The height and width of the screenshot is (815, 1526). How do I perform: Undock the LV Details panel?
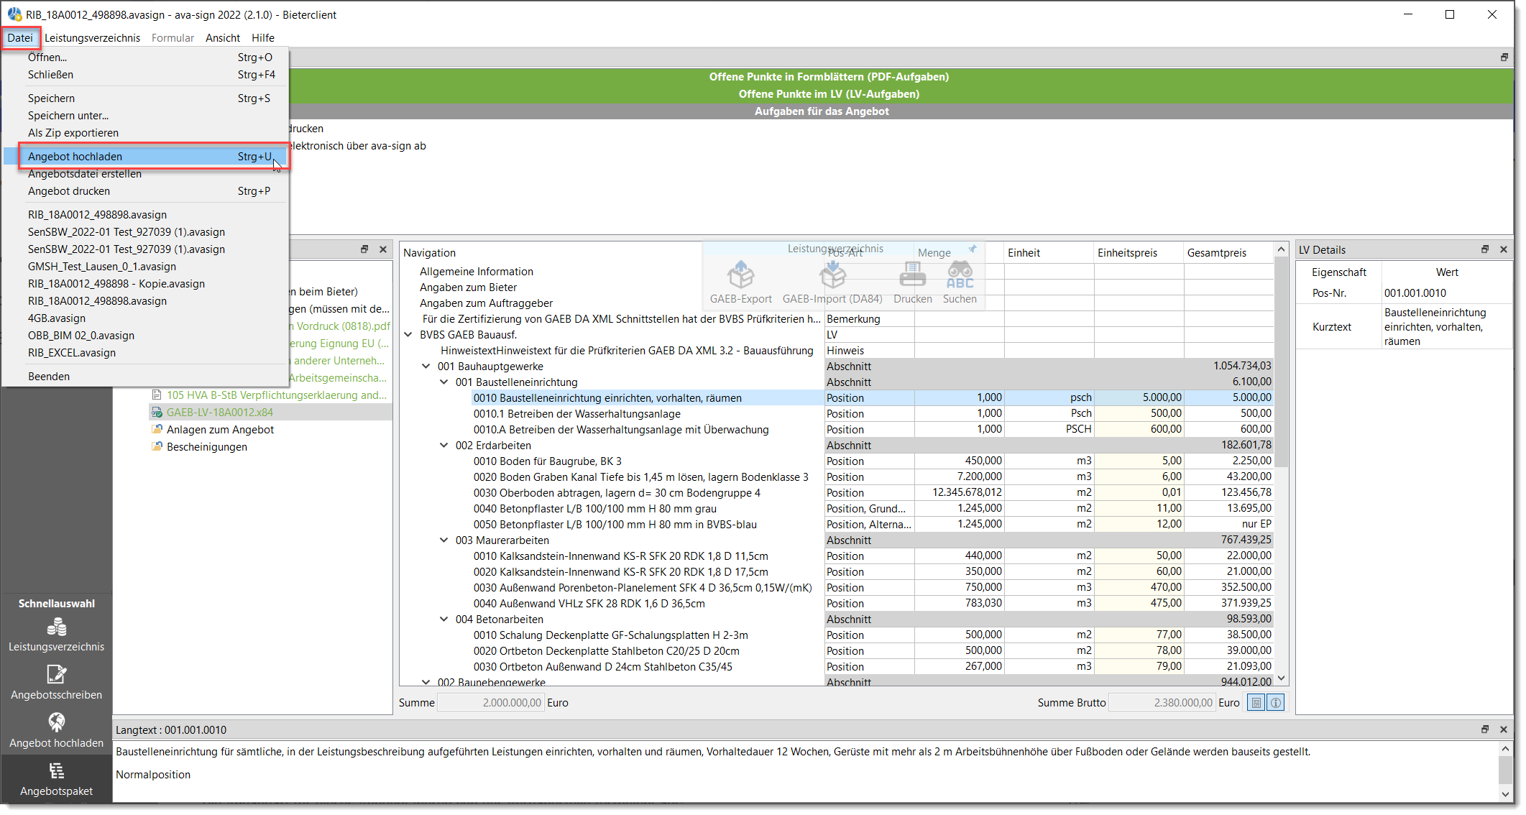[x=1485, y=249]
